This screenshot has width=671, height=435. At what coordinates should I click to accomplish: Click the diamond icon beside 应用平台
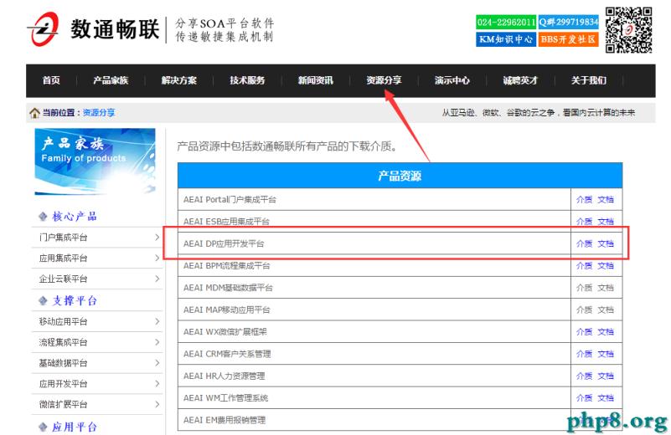43,427
